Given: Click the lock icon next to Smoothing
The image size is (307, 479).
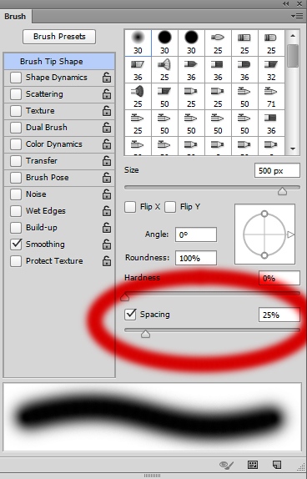Looking at the screenshot, I should pos(107,244).
